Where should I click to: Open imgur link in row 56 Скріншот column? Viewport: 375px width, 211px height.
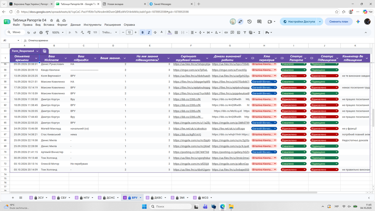click(190, 70)
